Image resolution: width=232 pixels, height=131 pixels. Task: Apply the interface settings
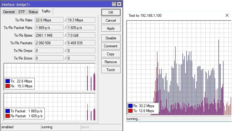pyautogui.click(x=111, y=28)
